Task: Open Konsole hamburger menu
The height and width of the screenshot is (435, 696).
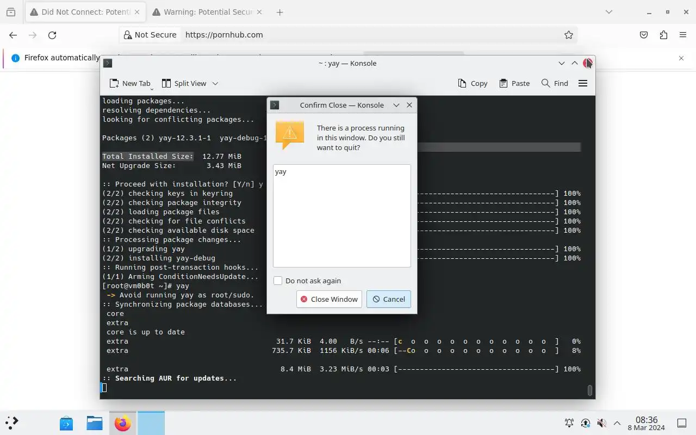Action: [x=583, y=83]
